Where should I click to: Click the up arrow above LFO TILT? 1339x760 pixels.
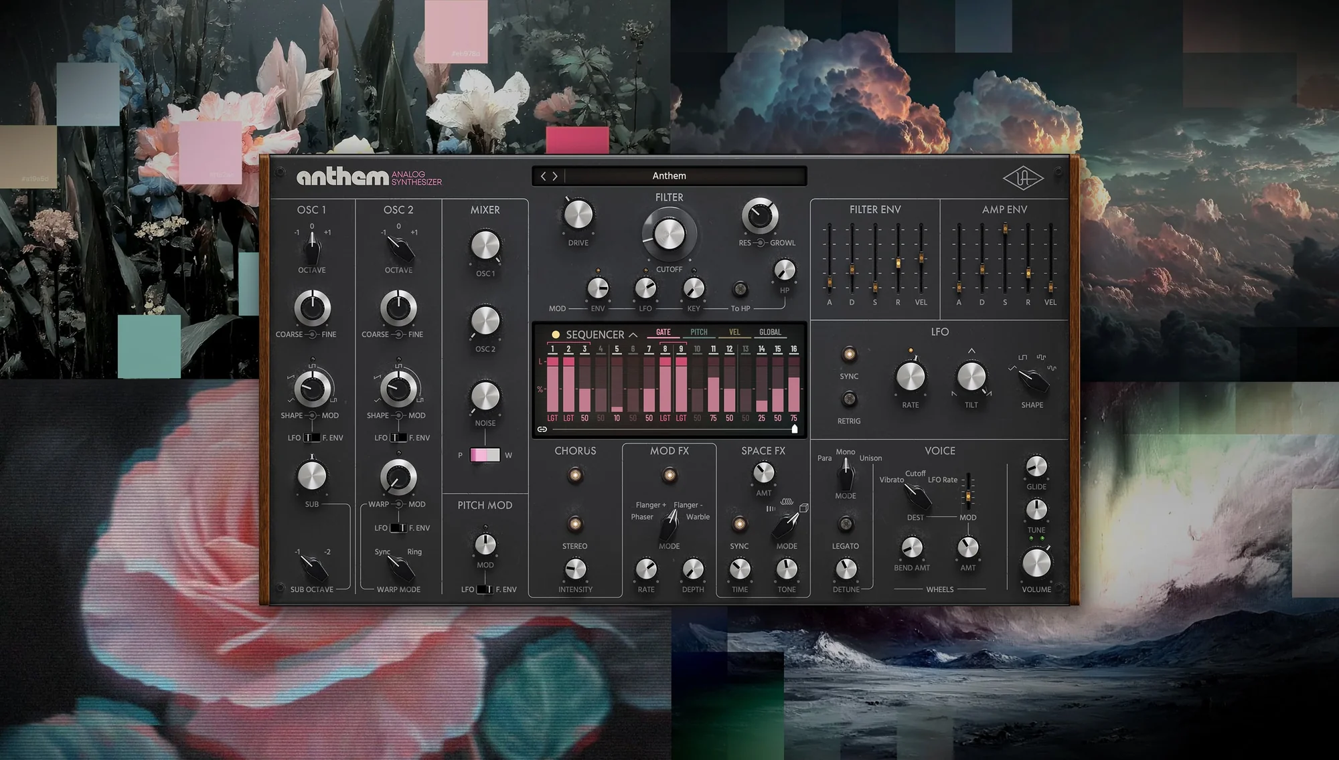(x=971, y=351)
